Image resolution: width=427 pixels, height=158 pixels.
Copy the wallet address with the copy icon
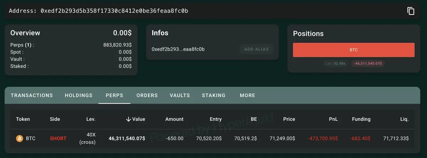pyautogui.click(x=411, y=11)
